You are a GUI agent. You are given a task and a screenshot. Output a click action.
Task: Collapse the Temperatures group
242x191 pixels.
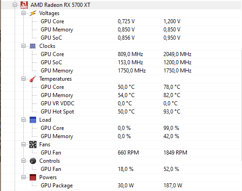[x=23, y=79]
